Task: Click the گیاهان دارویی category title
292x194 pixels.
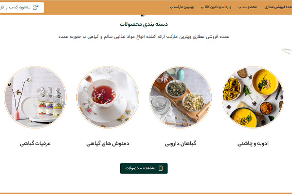Action: pyautogui.click(x=181, y=144)
